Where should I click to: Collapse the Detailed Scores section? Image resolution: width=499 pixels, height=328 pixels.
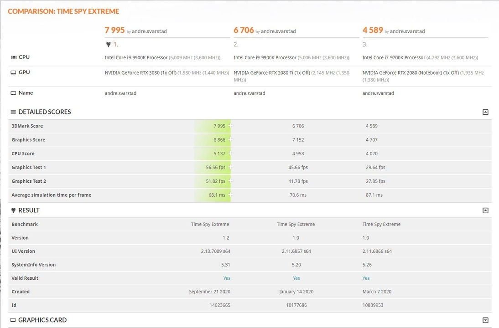(x=485, y=112)
